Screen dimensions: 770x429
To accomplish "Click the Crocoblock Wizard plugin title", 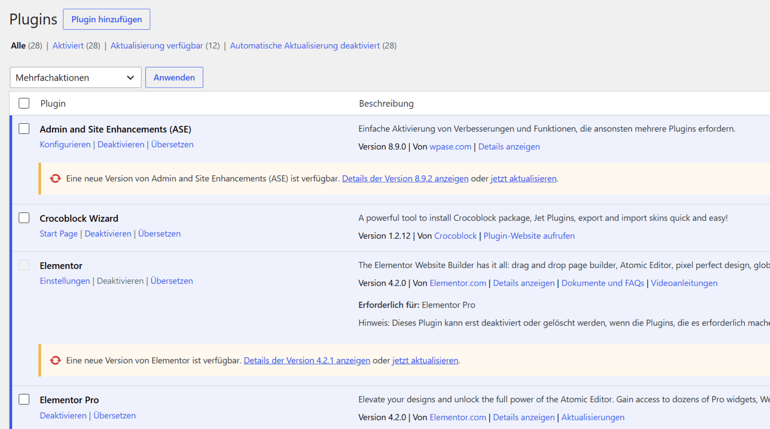I will tap(79, 218).
